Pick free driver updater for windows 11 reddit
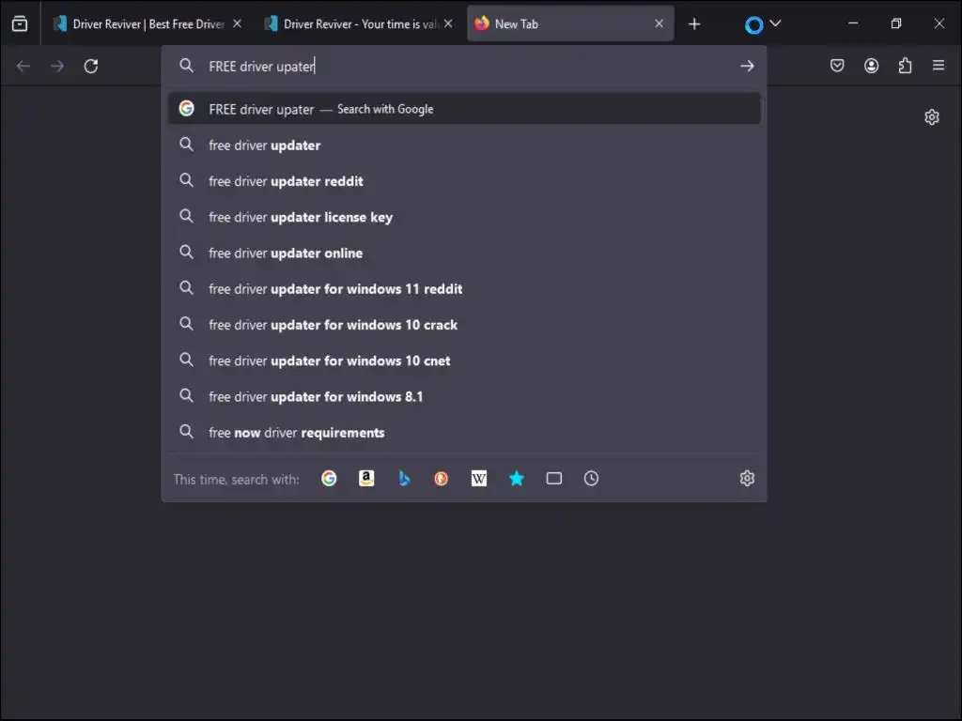Screen dimensions: 962x721 [x=464, y=289]
